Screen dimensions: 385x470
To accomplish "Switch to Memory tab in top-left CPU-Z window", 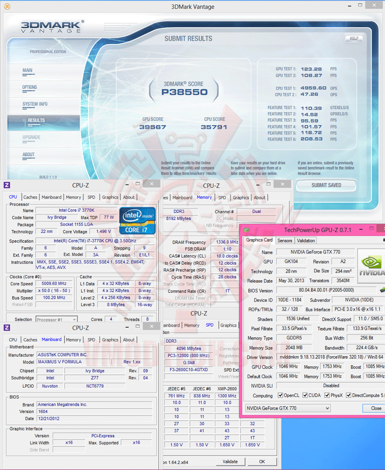I will pyautogui.click(x=73, y=197).
